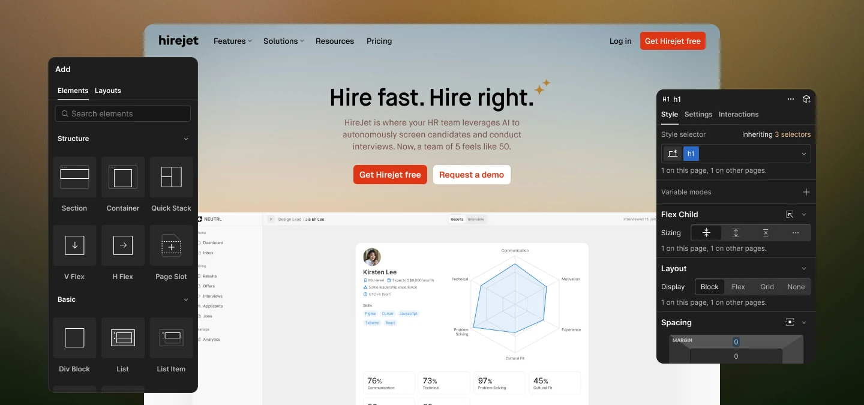Add a Container element
864x405 pixels.
(122, 177)
